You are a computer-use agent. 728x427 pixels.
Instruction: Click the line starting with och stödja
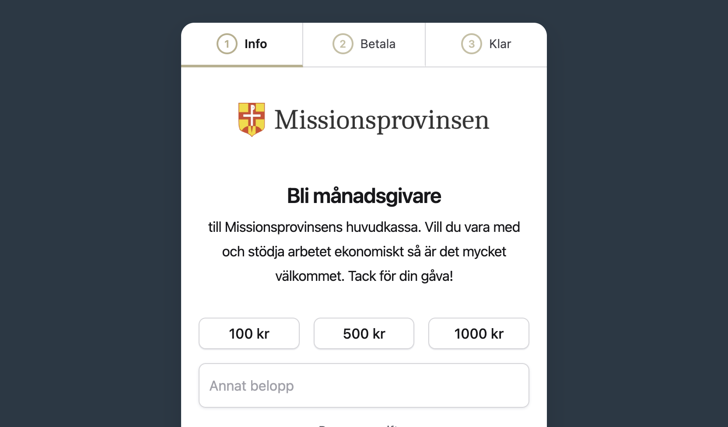[x=364, y=252]
